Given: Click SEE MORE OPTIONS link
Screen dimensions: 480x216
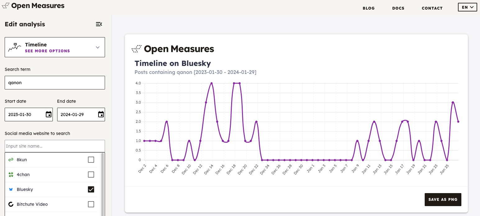Looking at the screenshot, I should point(48,51).
